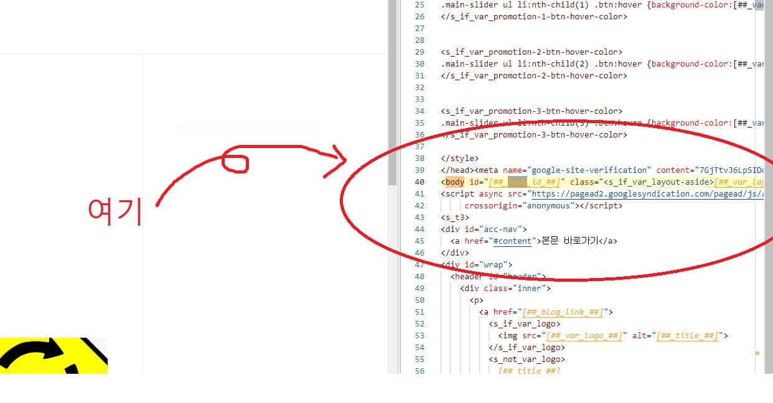Select the [##_body_id_##] id value

[x=525, y=182]
